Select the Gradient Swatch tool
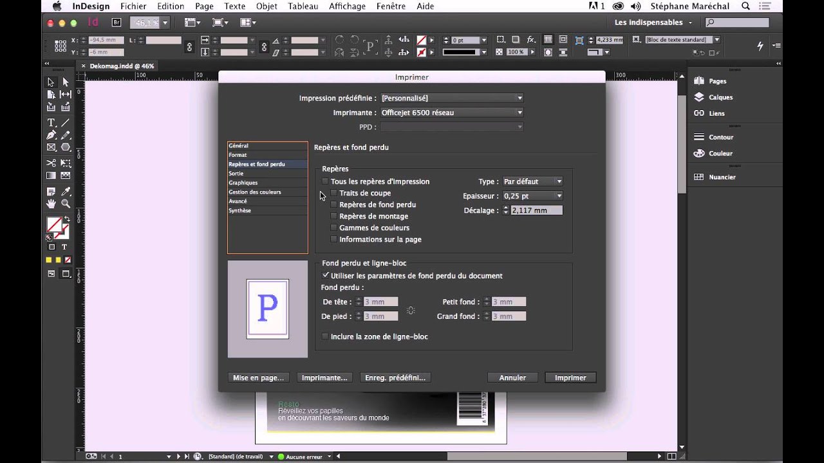 click(51, 176)
